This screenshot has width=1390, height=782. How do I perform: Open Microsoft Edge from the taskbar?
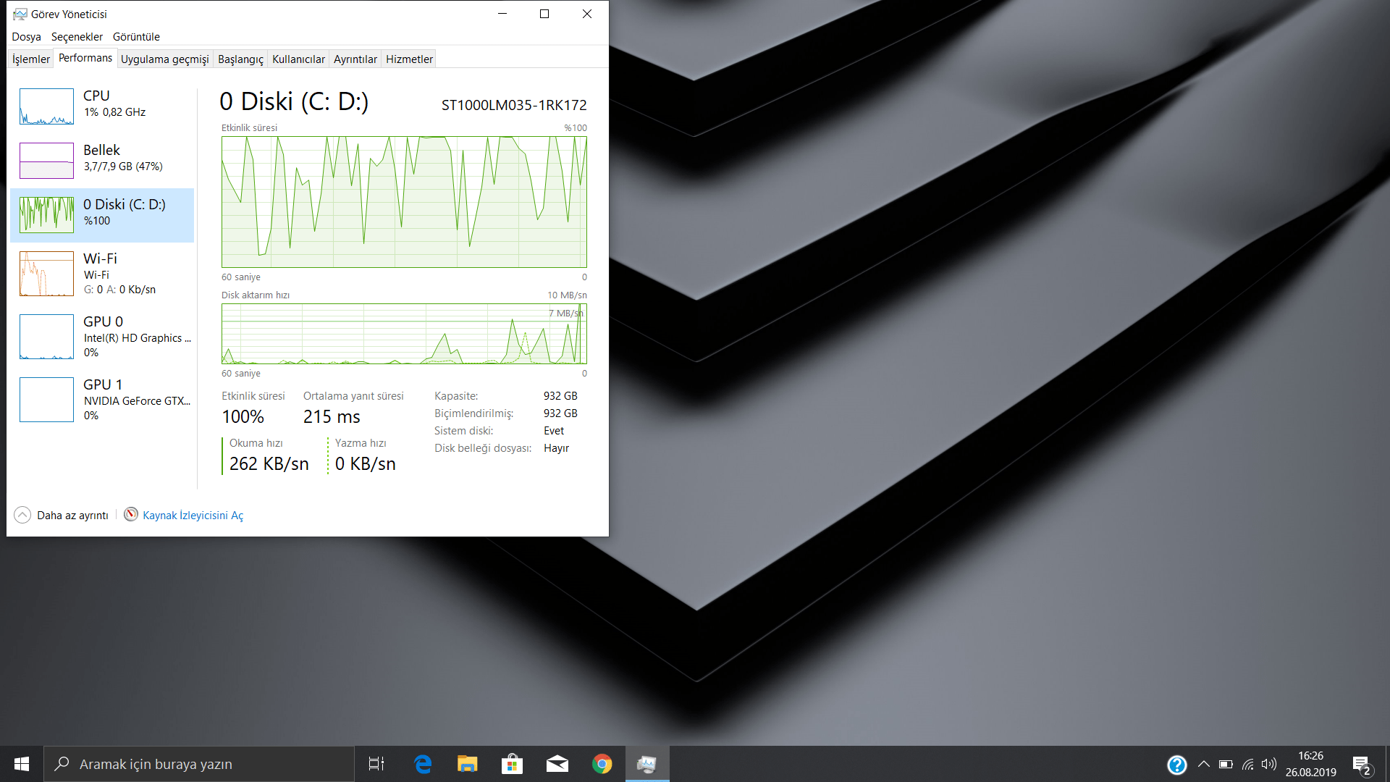pos(422,764)
